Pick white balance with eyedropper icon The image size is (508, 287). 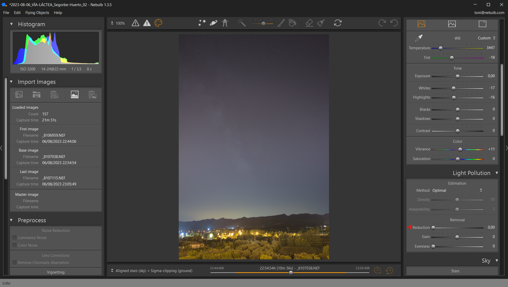tap(419, 38)
